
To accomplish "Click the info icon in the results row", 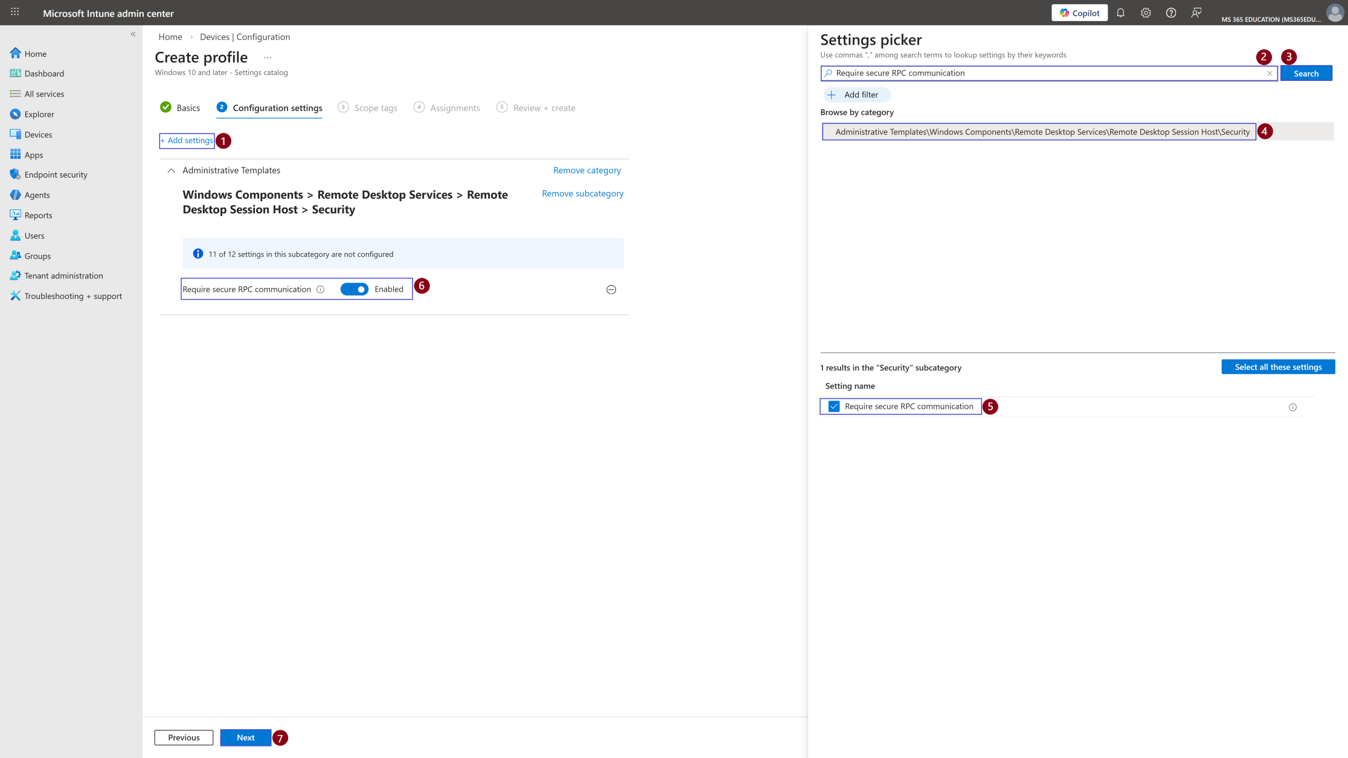I will (x=1292, y=407).
